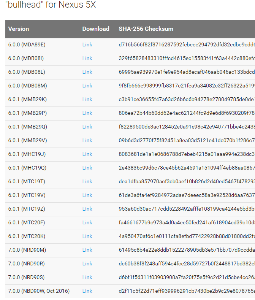Click the checksum starting d716b566f82f
This screenshot has width=255, height=300.
[x=187, y=44]
